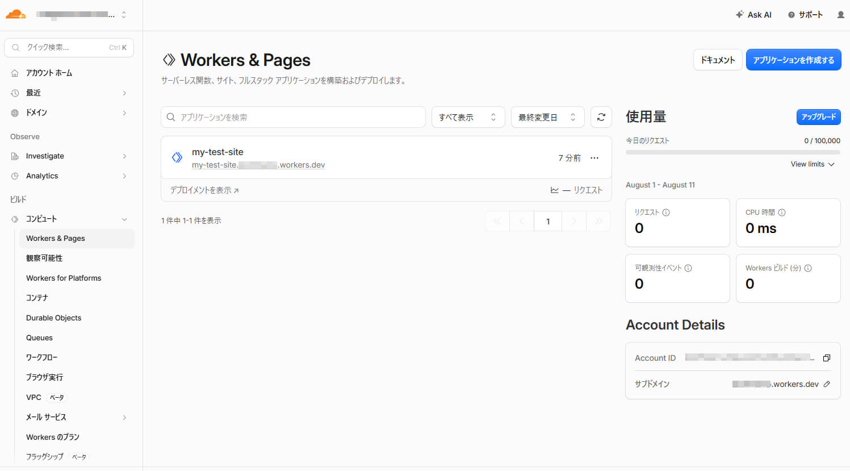
Task: Click the 0 ms CPU time value
Action: pyautogui.click(x=761, y=228)
